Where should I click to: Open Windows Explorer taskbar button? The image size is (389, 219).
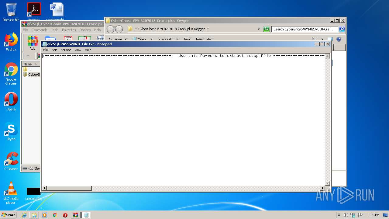(34, 215)
